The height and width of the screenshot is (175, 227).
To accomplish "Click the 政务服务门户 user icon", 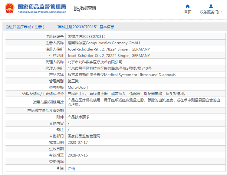I will point(211,6).
